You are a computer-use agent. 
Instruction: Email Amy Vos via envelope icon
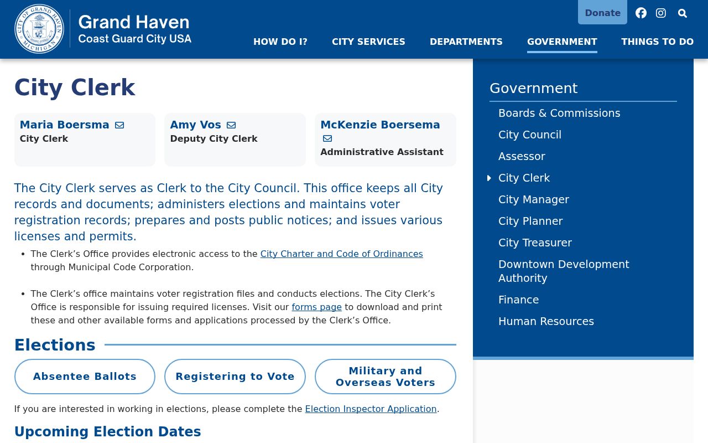tap(231, 125)
